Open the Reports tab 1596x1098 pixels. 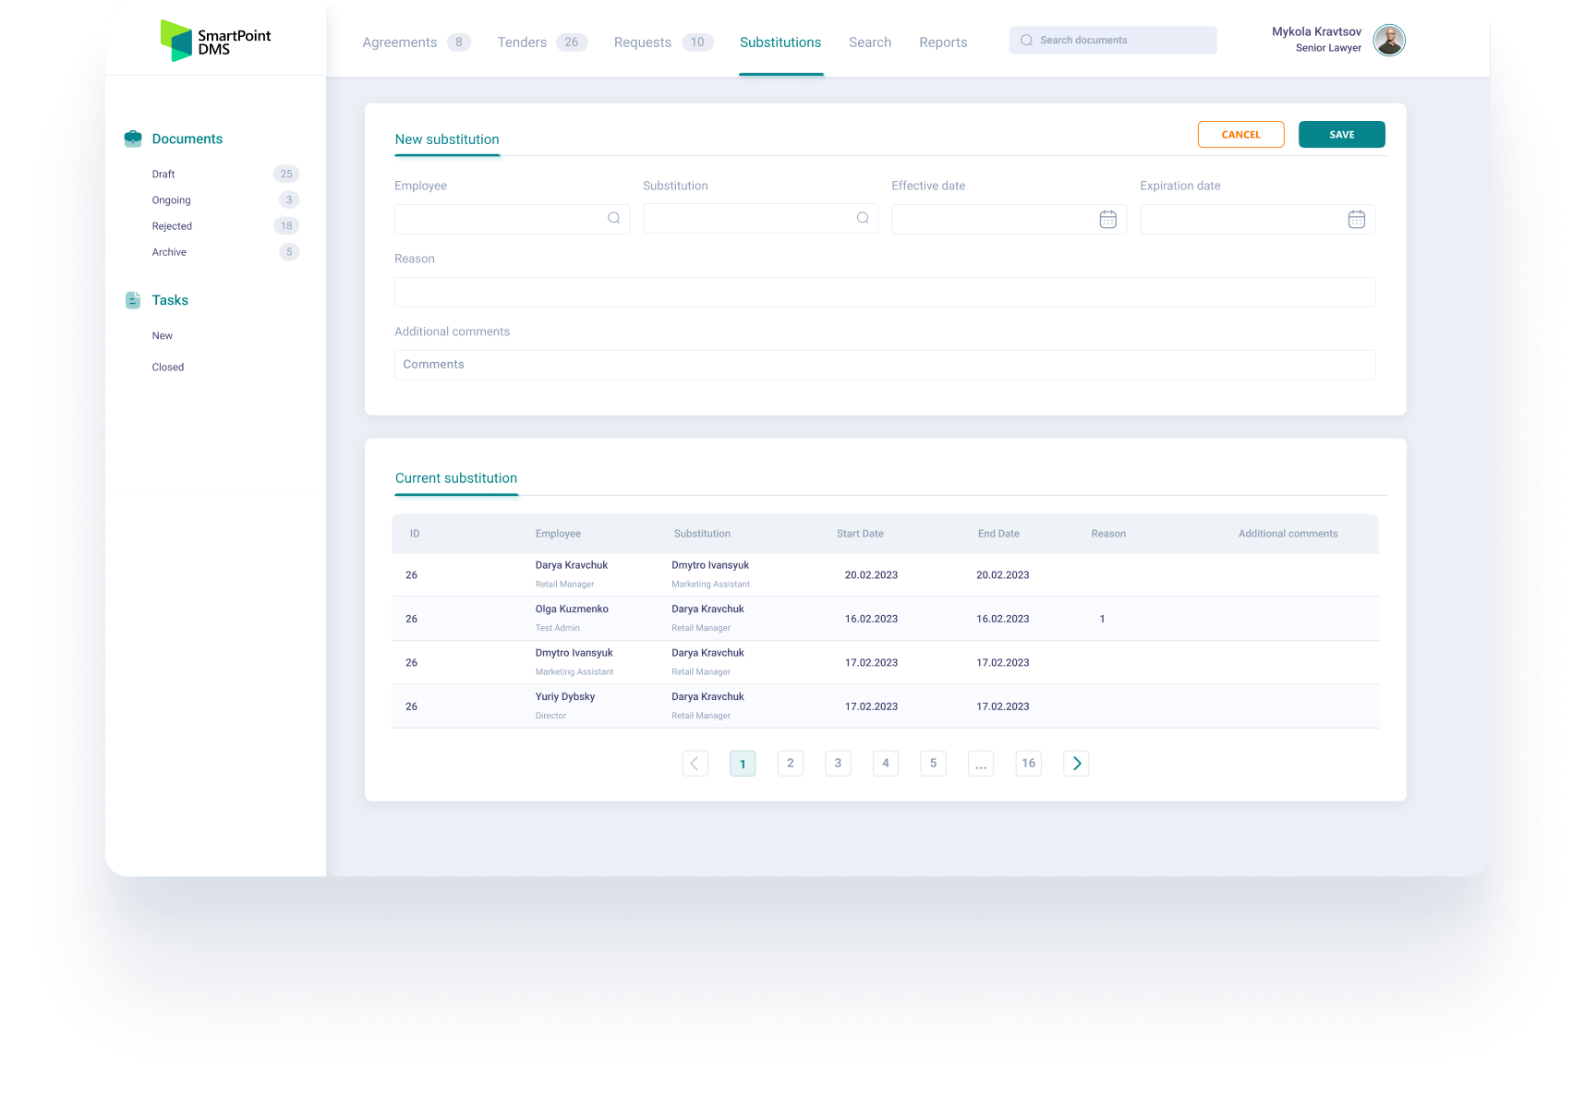(x=942, y=42)
